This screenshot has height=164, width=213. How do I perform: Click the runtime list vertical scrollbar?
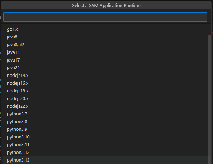[x=210, y=99]
